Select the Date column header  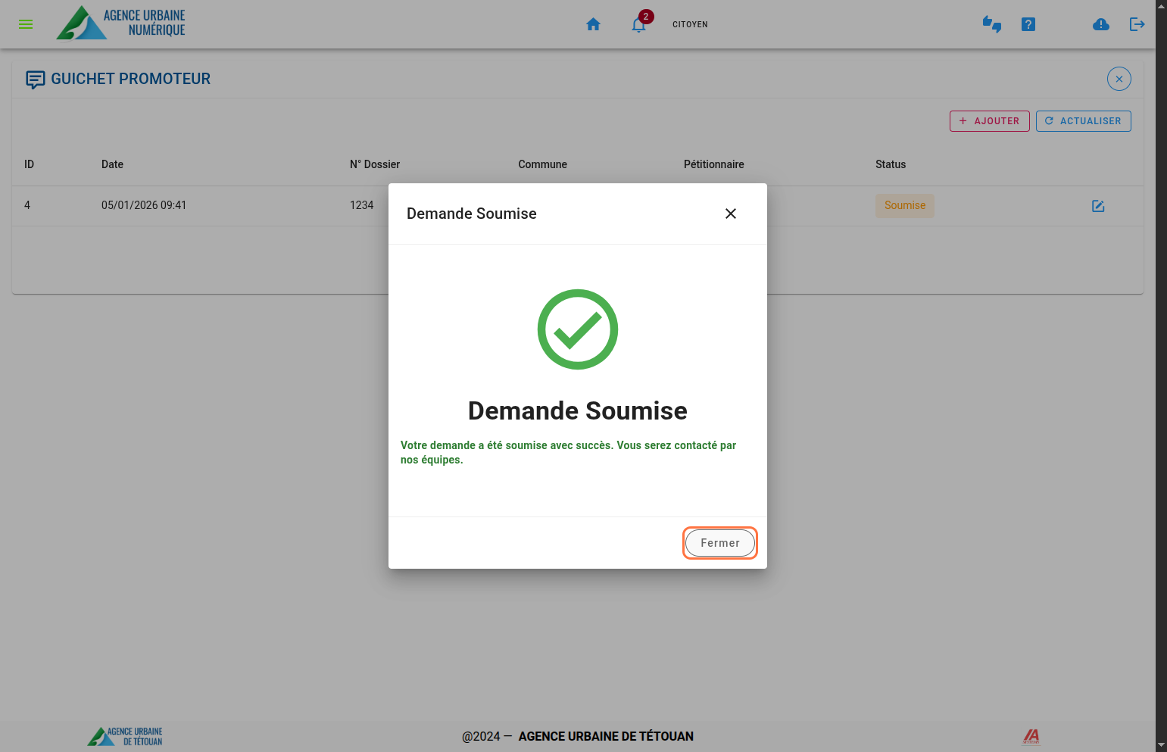click(112, 164)
